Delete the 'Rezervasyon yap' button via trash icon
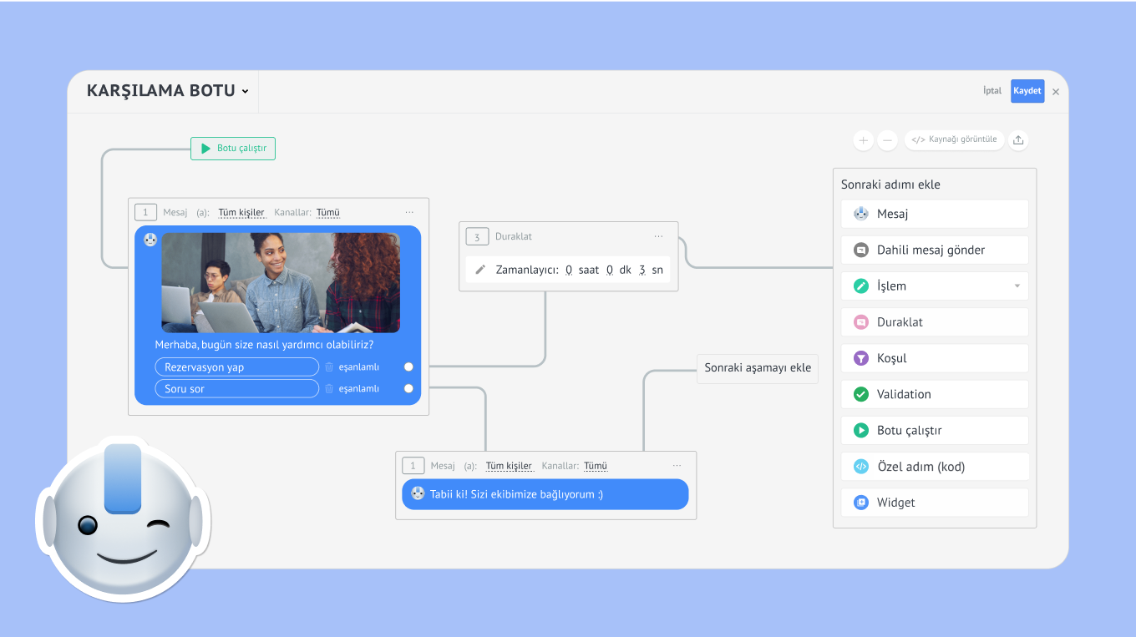This screenshot has height=637, width=1136. 329,367
